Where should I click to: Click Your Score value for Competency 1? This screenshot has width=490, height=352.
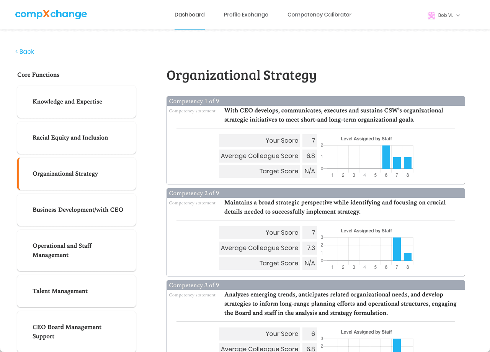click(x=310, y=141)
